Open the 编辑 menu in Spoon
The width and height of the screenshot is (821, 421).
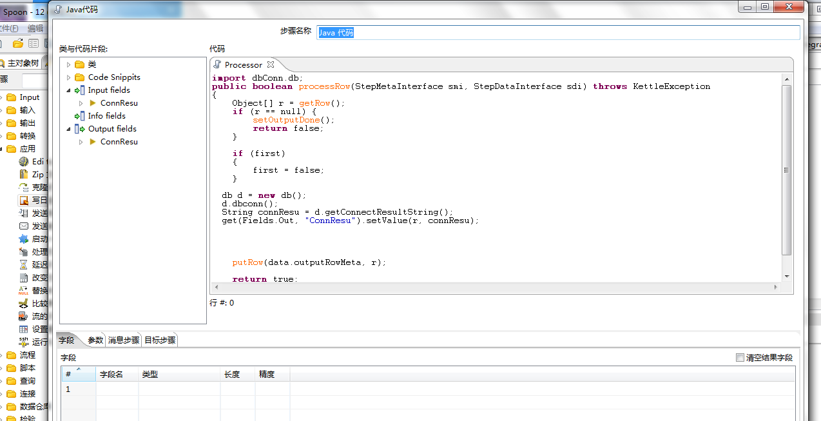35,28
